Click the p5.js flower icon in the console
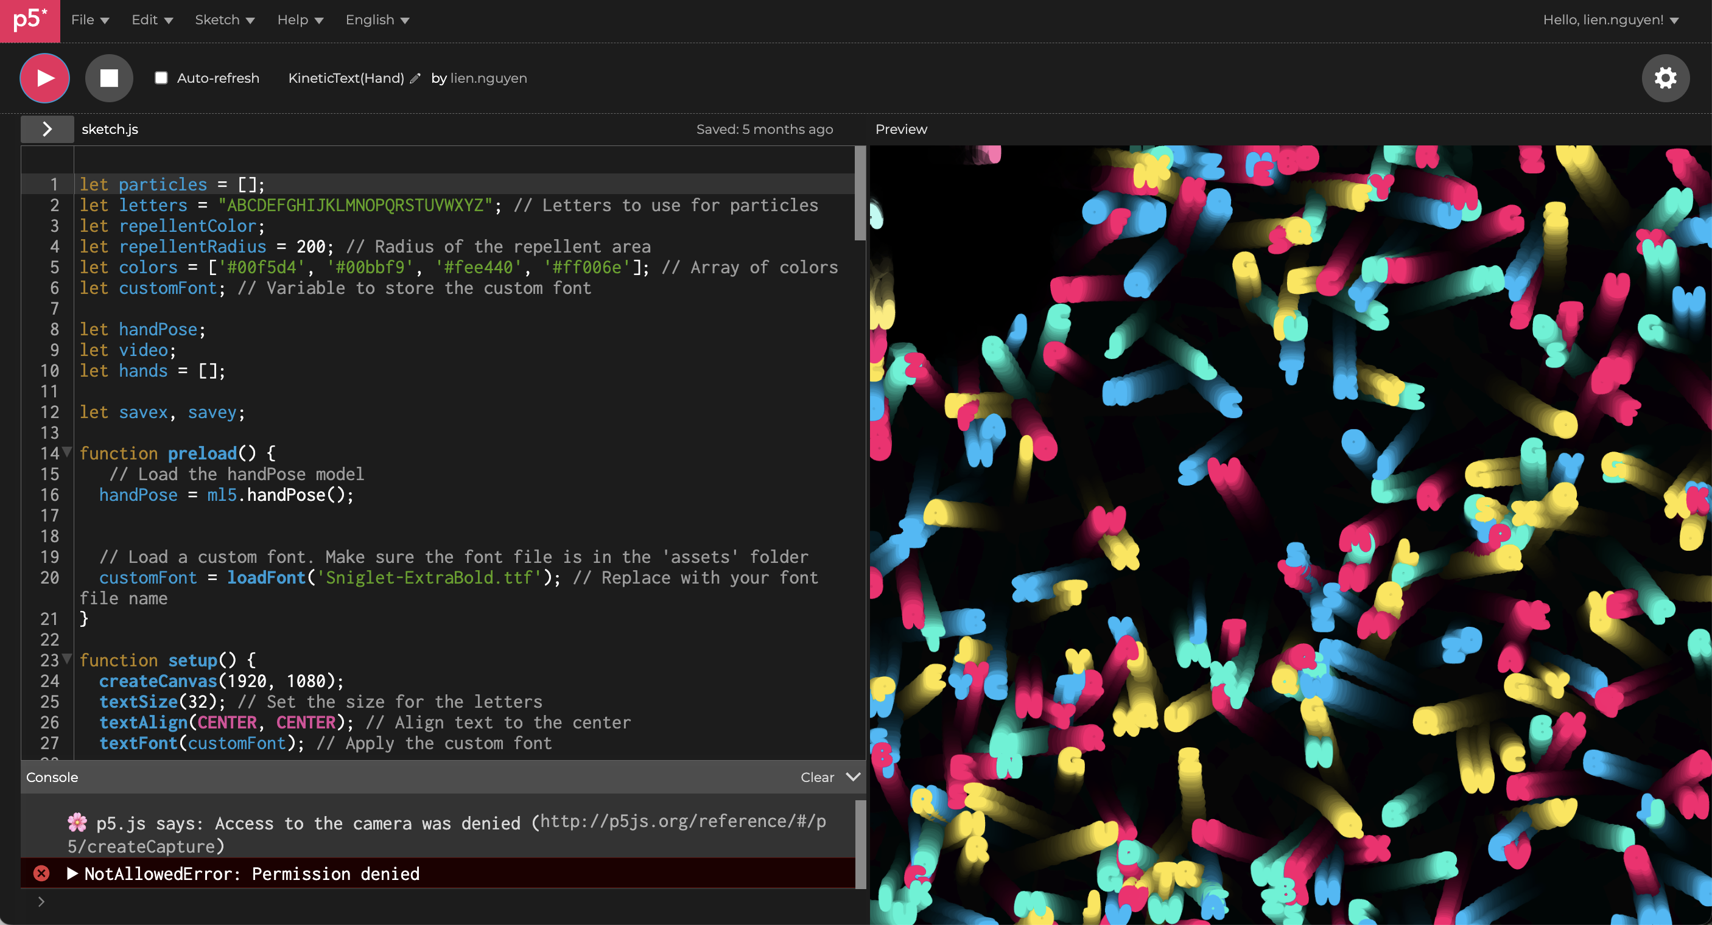The width and height of the screenshot is (1712, 925). [77, 822]
